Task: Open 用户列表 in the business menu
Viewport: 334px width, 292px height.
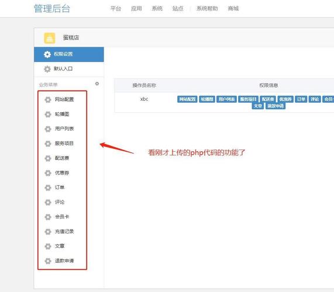Action: click(x=64, y=128)
